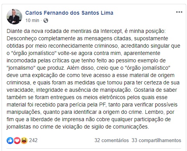
Task: Click the line starting "incomodada pelas críticas"
Action: pyautogui.click(x=86, y=60)
